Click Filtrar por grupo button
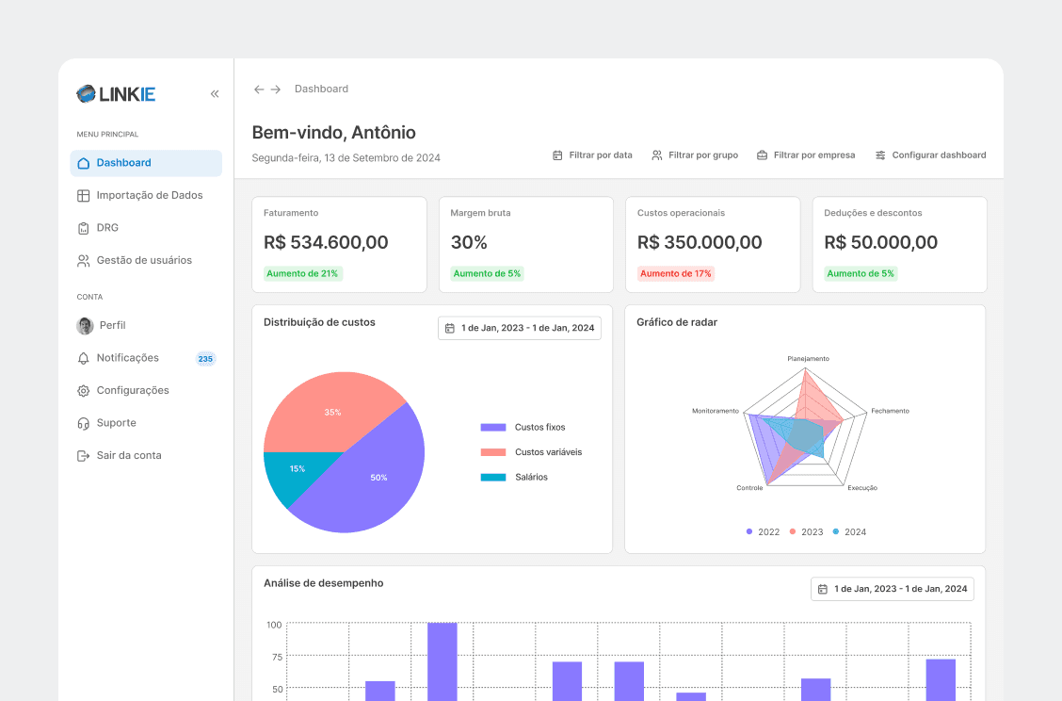The image size is (1062, 701). (695, 155)
